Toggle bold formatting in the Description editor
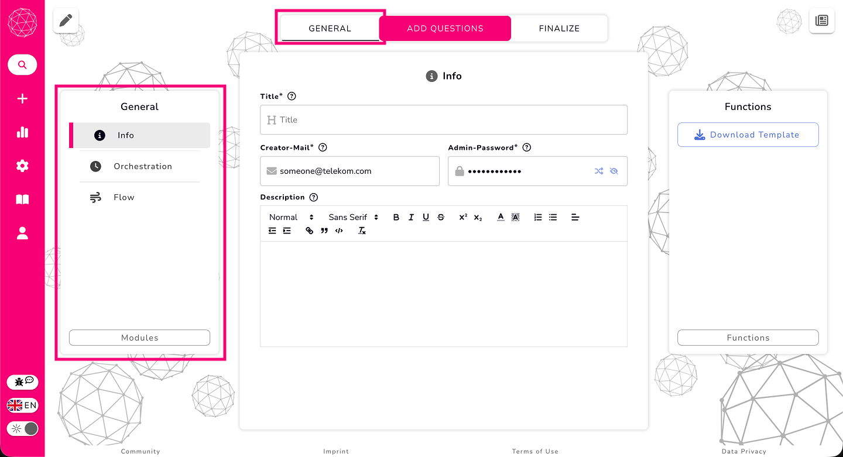 (x=396, y=217)
